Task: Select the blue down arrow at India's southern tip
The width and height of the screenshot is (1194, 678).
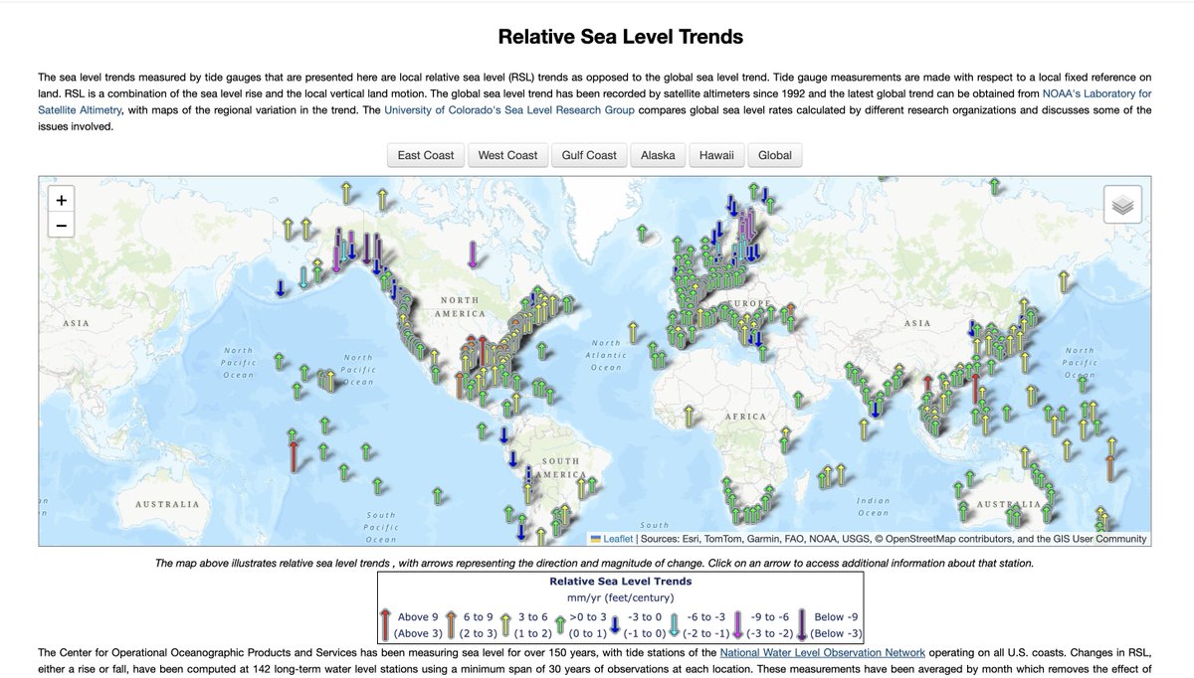Action: [875, 408]
